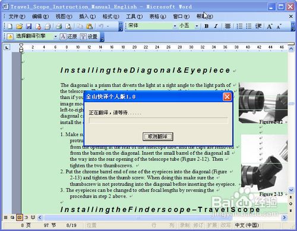Image resolution: width=297 pixels, height=231 pixels.
Task: Open the 表格 menu
Action: coord(157,17)
